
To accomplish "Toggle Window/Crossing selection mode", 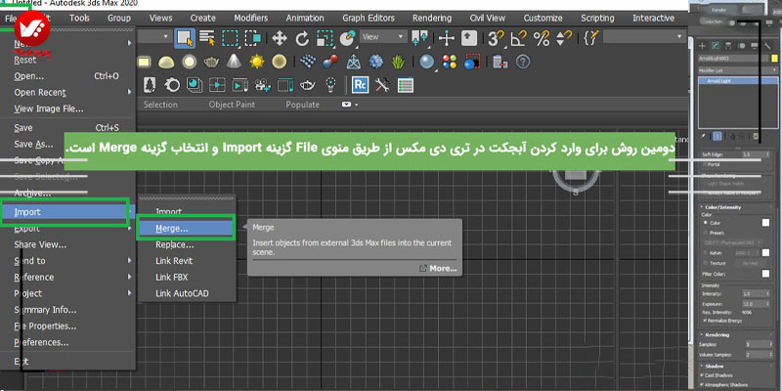I will coord(253,38).
